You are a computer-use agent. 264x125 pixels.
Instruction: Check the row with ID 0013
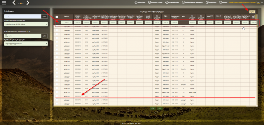[x=57, y=46]
